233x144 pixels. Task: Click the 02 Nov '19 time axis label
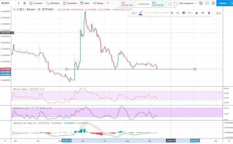[195, 140]
